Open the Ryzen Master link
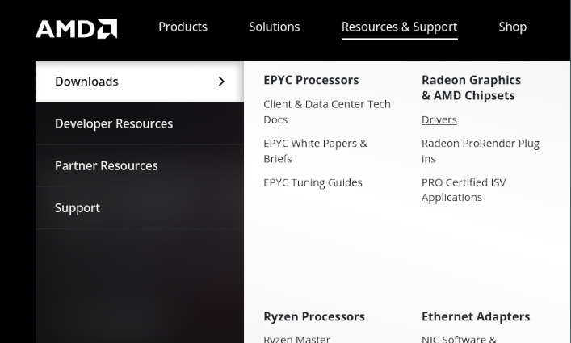 tap(296, 339)
